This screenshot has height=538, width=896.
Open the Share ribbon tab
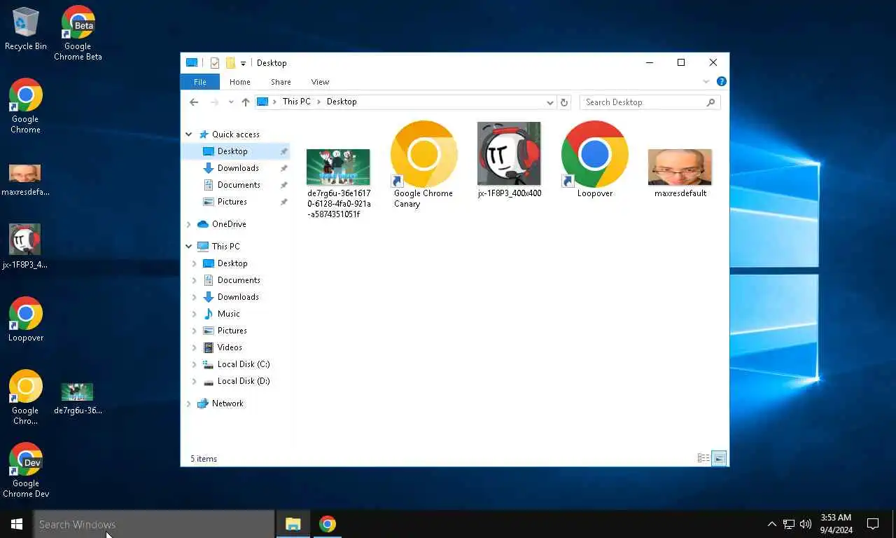(x=281, y=82)
